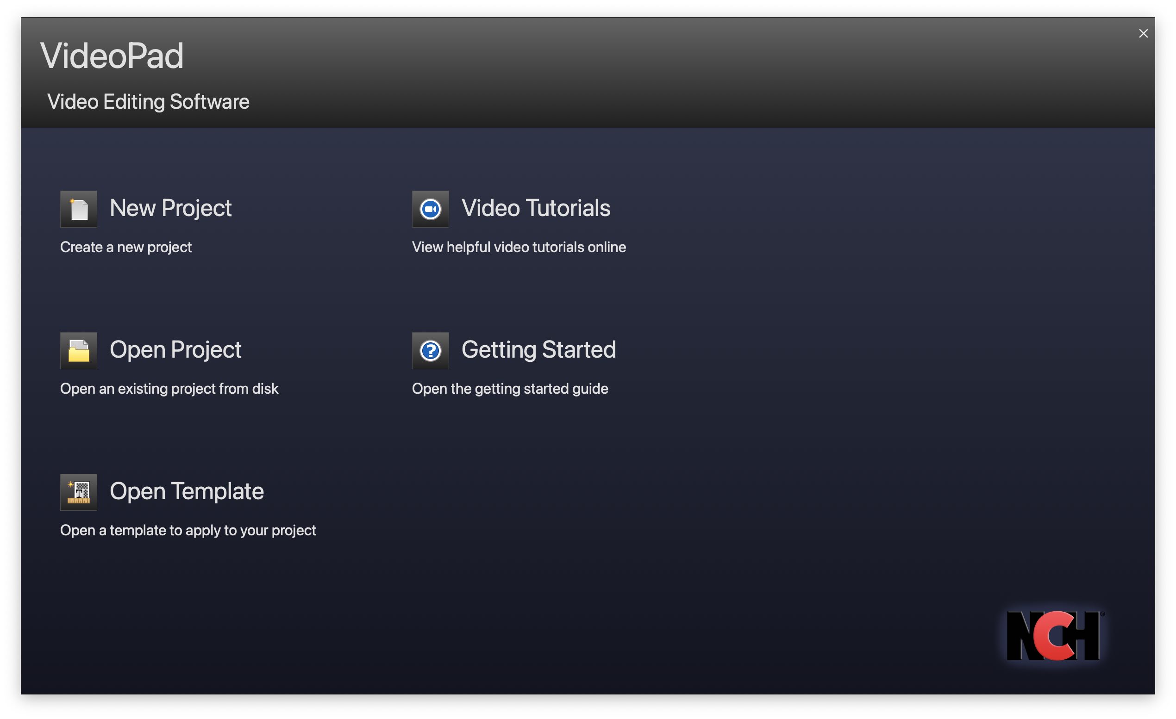Click 'Open an existing project from disk'
The width and height of the screenshot is (1176, 719).
(169, 389)
